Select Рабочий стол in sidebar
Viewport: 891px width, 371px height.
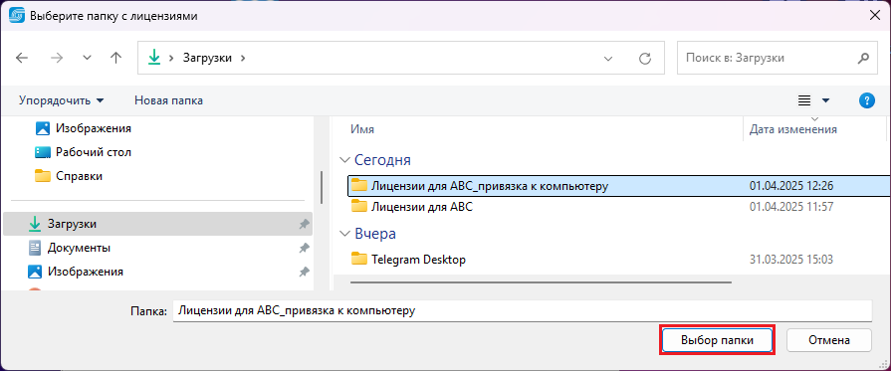[94, 152]
